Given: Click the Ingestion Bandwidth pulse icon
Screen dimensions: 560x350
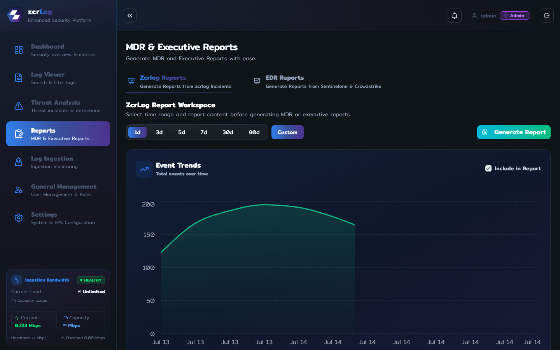Looking at the screenshot, I should [17, 280].
